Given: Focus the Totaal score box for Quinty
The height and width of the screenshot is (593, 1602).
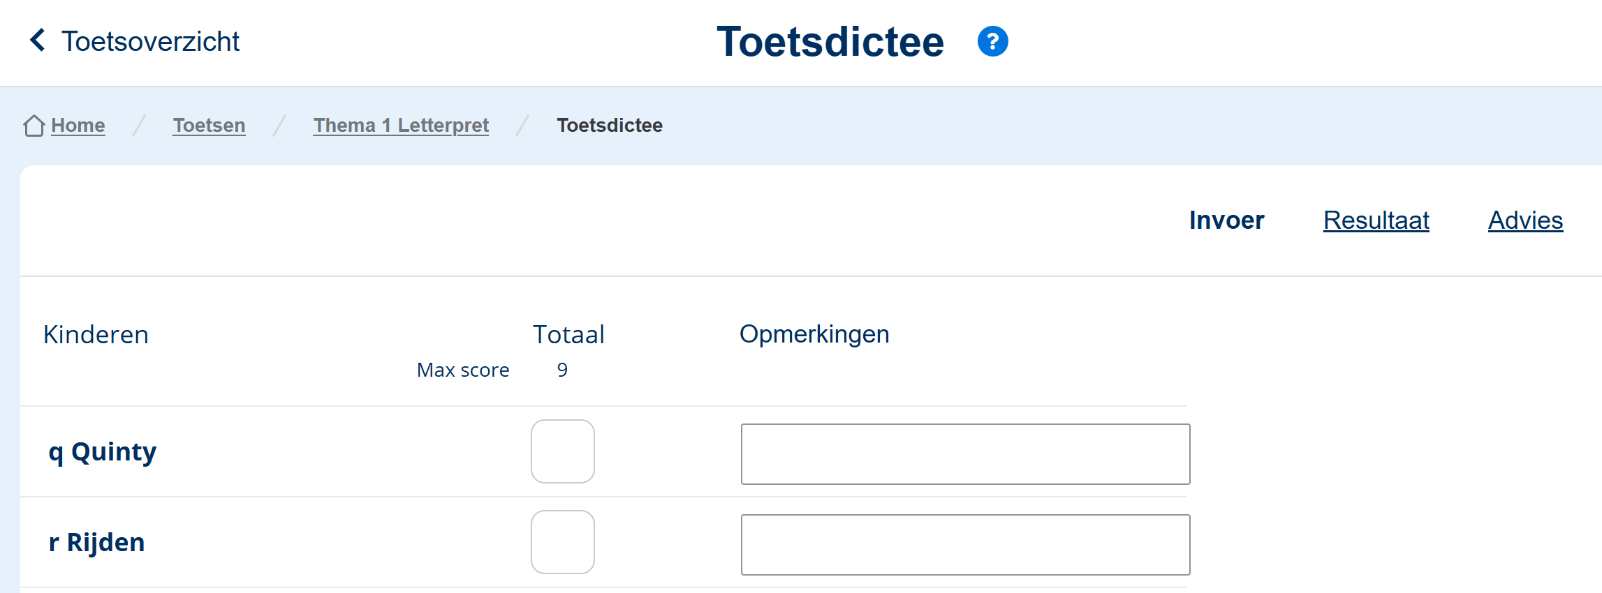Looking at the screenshot, I should click(x=563, y=451).
